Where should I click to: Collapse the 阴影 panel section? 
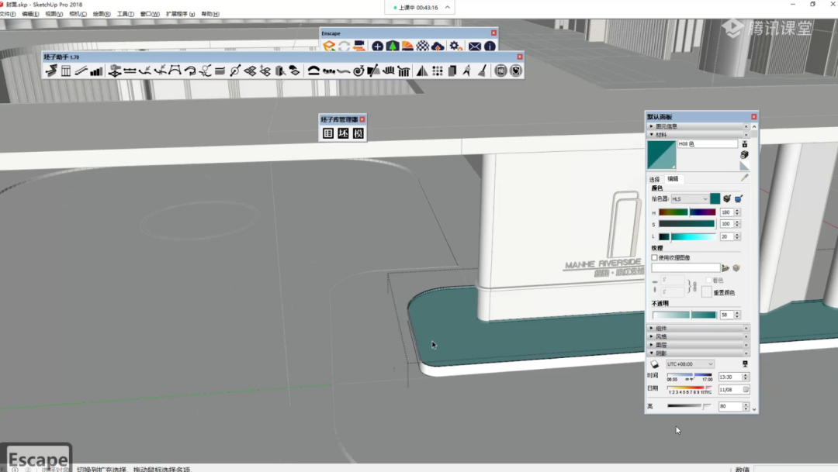click(697, 353)
